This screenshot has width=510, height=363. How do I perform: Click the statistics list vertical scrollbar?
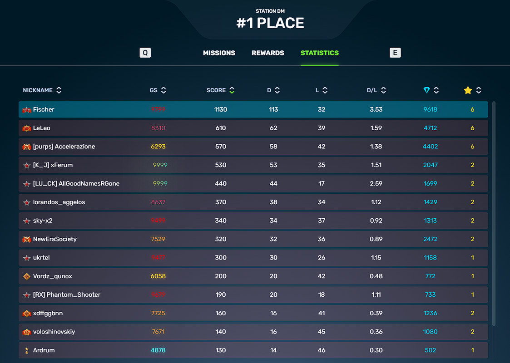click(494, 214)
